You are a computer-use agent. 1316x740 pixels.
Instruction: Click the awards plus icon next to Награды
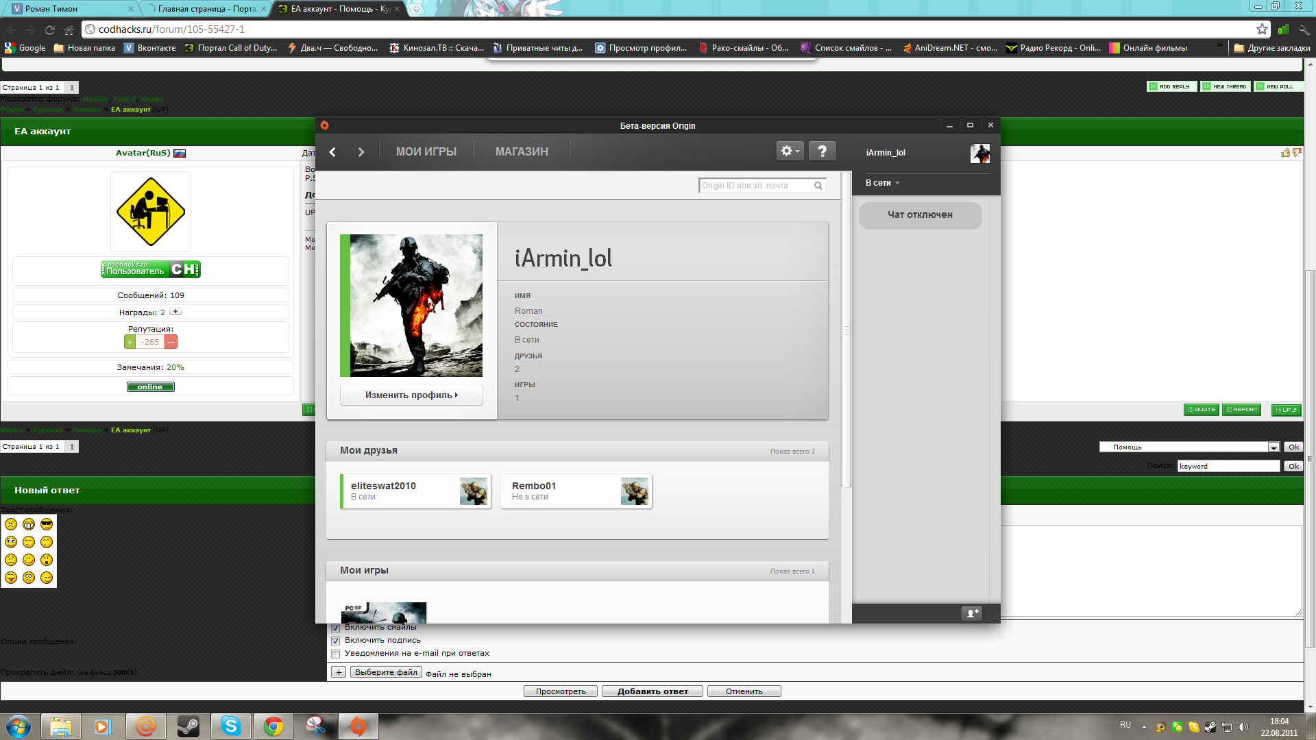(175, 312)
